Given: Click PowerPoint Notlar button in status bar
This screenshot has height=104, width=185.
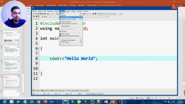Looking at the screenshot, I should pyautogui.click(x=131, y=98).
